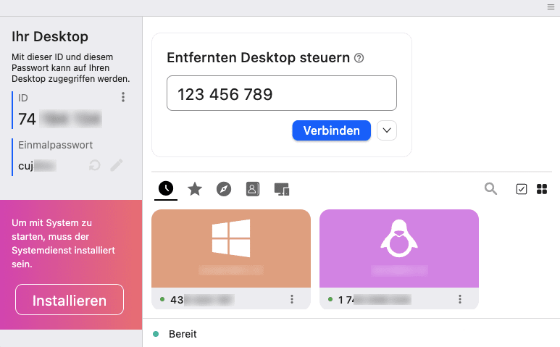This screenshot has height=347, width=560.
Task: Open three-dot menu for Linux peer 1 7
Action: click(x=460, y=299)
